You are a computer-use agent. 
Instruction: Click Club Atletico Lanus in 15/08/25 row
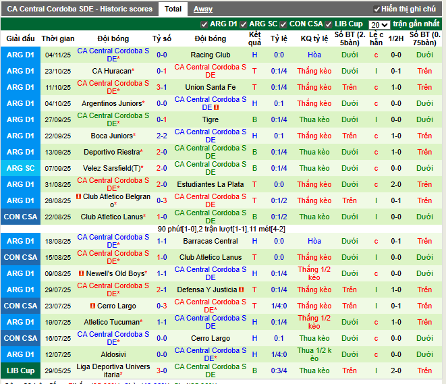[211, 257]
